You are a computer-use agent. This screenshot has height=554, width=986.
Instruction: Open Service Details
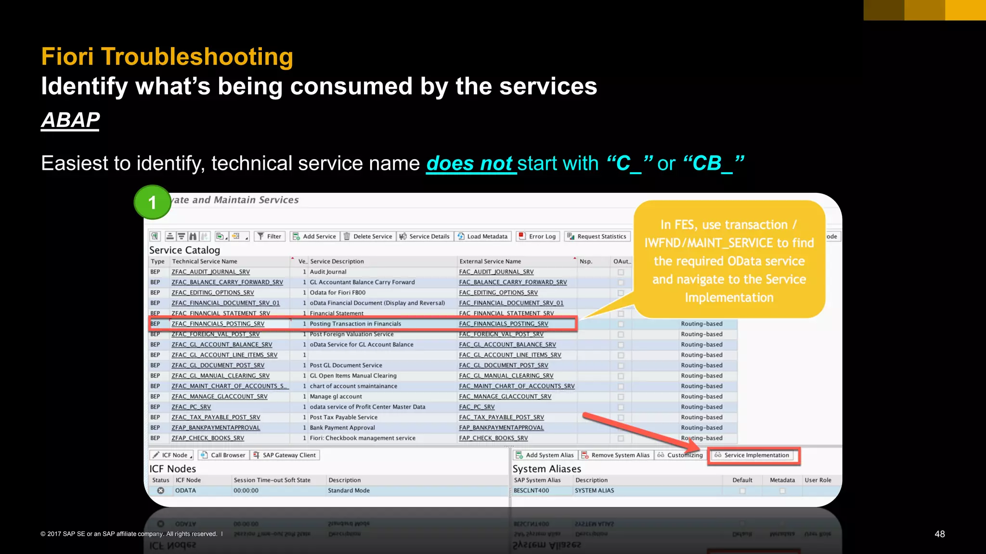pyautogui.click(x=425, y=236)
